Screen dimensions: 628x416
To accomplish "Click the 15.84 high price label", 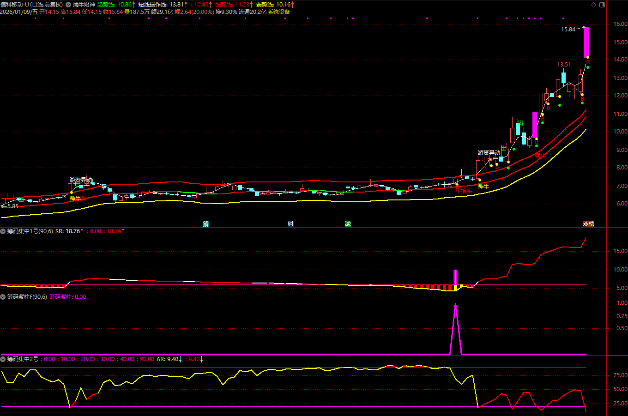I will 568,30.
